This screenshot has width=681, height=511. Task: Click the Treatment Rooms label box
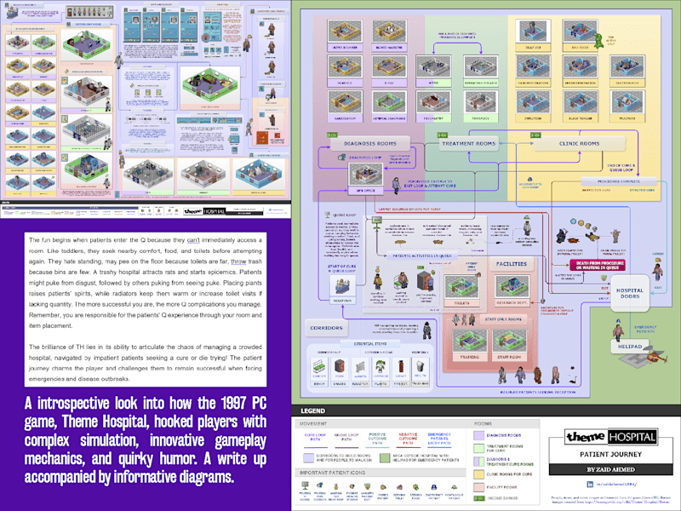coord(468,143)
